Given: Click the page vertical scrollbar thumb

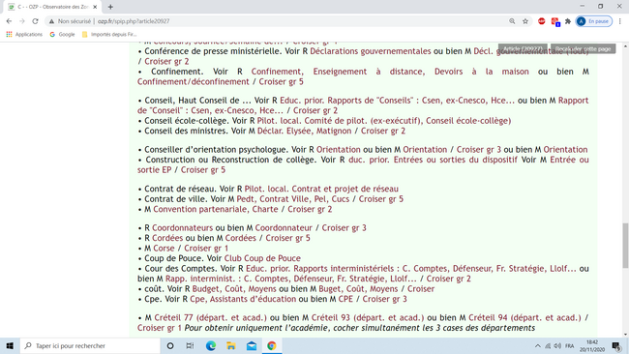Looking at the screenshot, I should pos(625,246).
